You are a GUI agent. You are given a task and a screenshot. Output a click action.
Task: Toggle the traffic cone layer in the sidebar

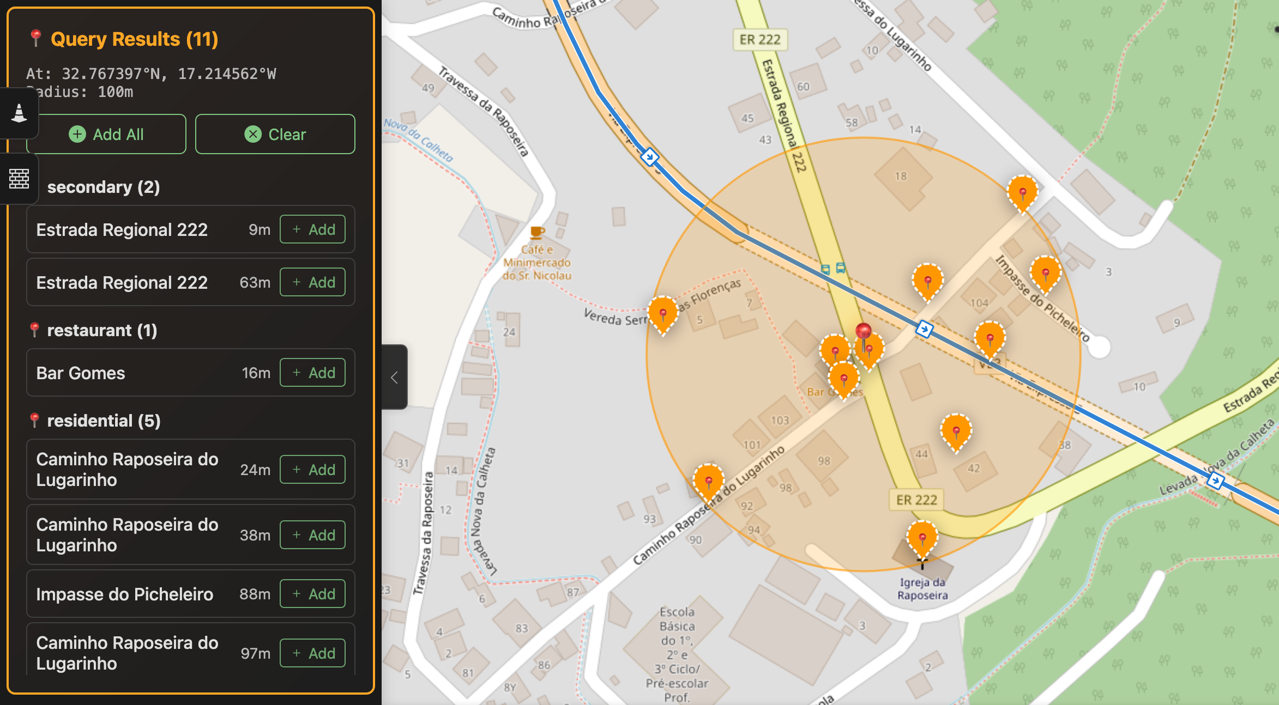[19, 114]
